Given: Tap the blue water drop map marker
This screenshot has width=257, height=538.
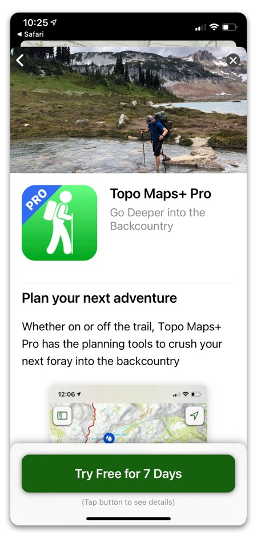Looking at the screenshot, I should (109, 438).
